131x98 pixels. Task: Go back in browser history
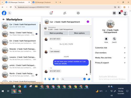3,7
